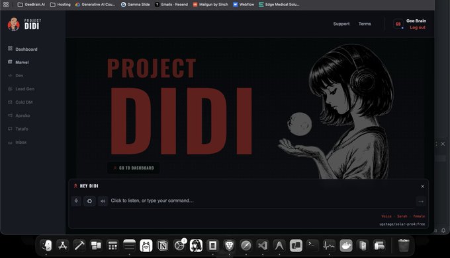Open the gear settings in Hey Didi panel
This screenshot has height=258, width=450.
point(89,201)
